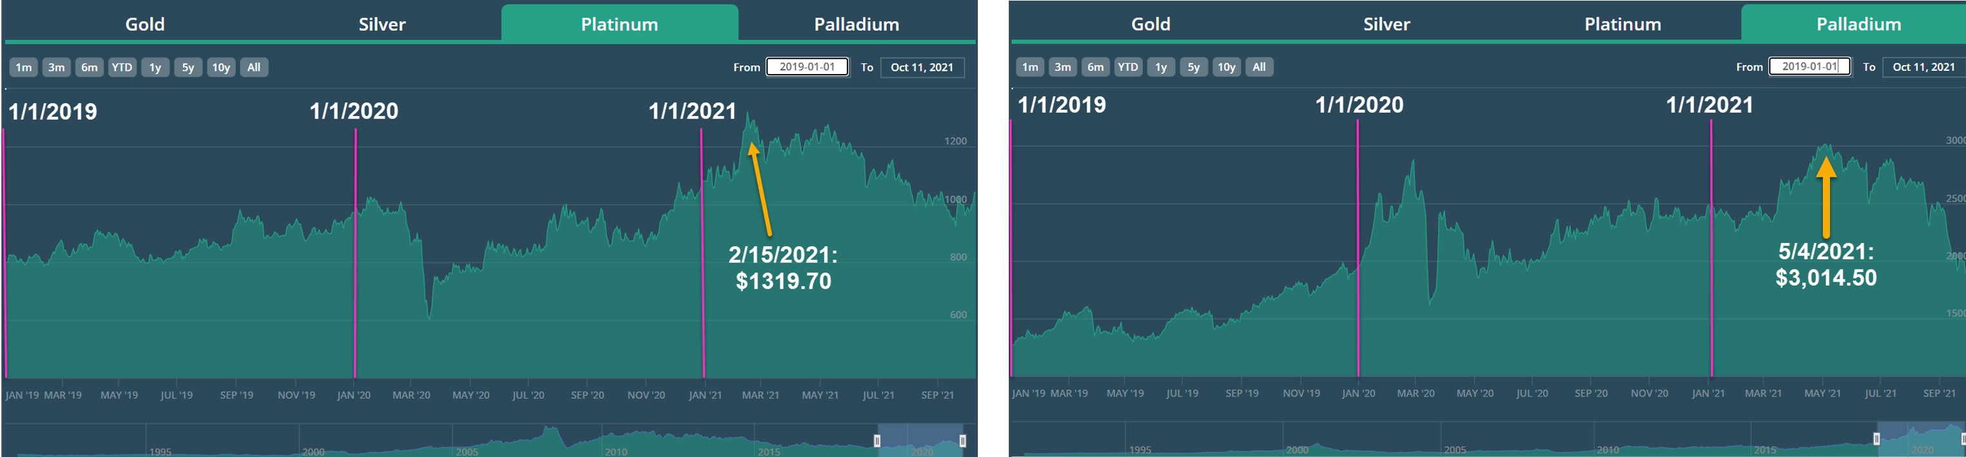The width and height of the screenshot is (1966, 457).
Task: Choose 3m range in left chart
Action: pos(57,67)
